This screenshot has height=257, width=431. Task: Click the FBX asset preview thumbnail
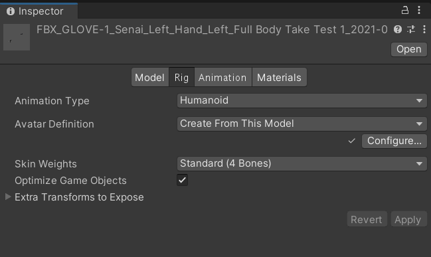(17, 37)
